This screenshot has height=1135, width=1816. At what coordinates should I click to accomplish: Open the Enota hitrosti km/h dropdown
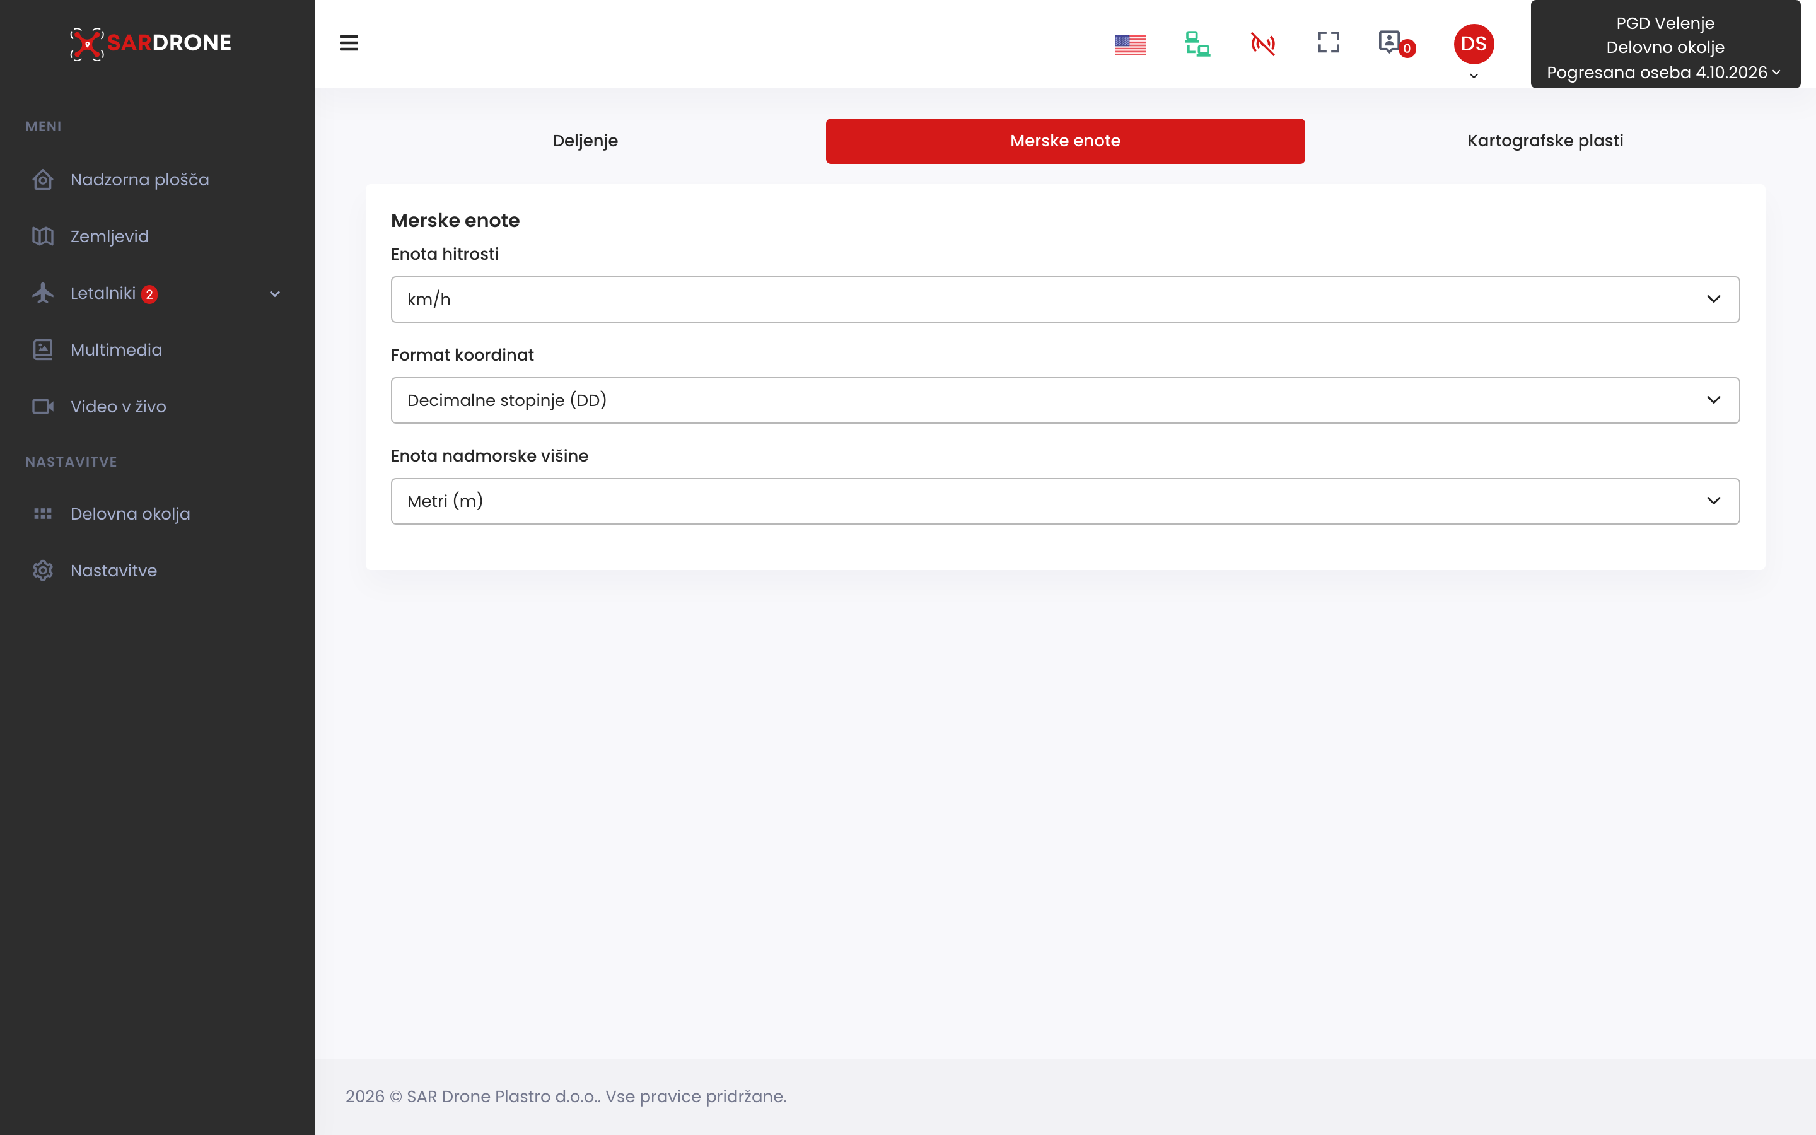pos(1065,300)
